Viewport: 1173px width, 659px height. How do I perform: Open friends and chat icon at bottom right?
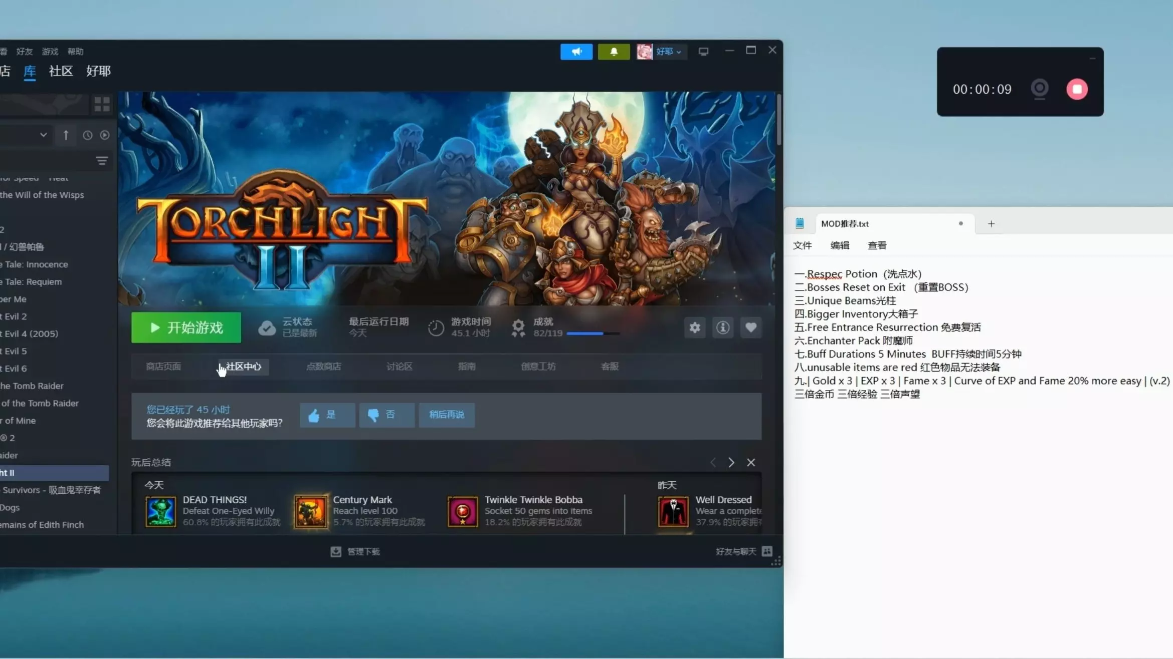[x=767, y=551]
